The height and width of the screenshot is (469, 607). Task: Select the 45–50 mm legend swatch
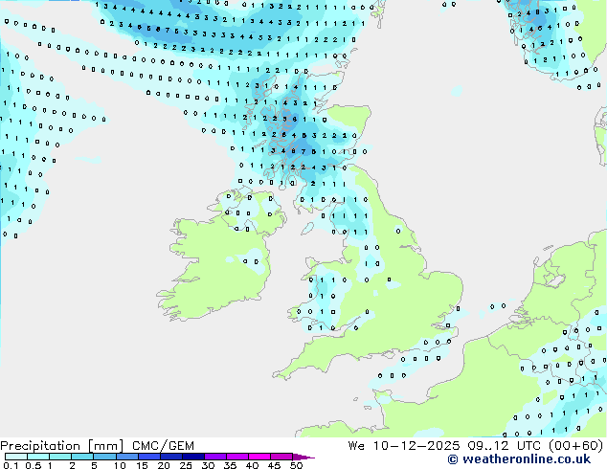tap(281, 457)
